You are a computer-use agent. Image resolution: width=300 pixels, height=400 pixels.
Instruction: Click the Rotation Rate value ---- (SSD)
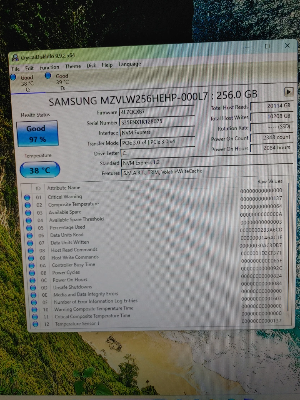(x=272, y=127)
